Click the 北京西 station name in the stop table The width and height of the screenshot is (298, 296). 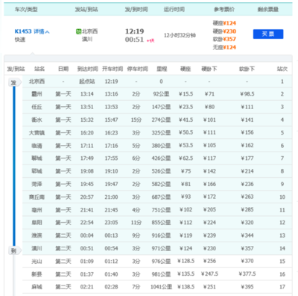pyautogui.click(x=37, y=81)
